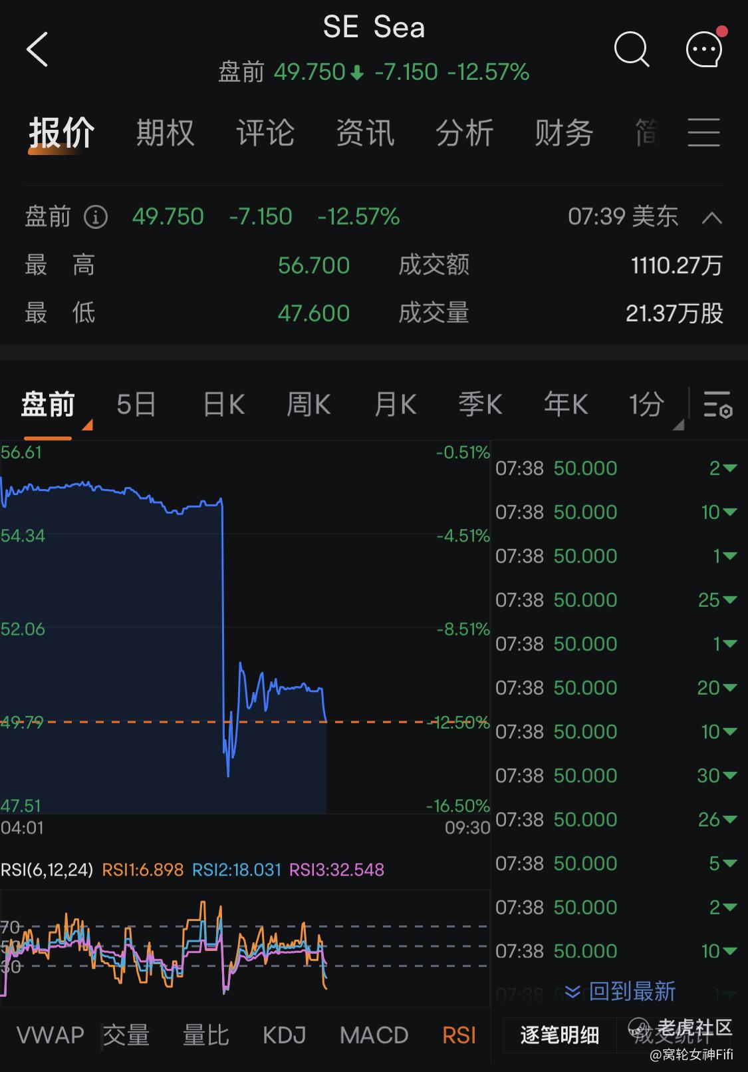748x1072 pixels.
Task: Tap the RSI1:6.898 value
Action: pyautogui.click(x=142, y=870)
